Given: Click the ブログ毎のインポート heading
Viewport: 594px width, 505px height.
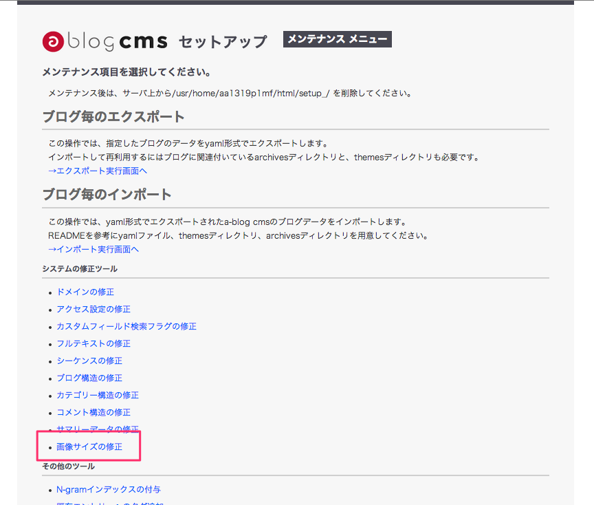Looking at the screenshot, I should point(107,195).
